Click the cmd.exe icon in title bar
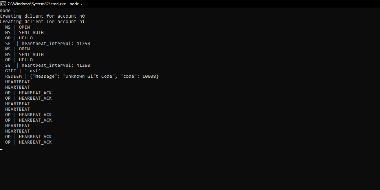Screen dimensions: 380x190 pos(3,4)
